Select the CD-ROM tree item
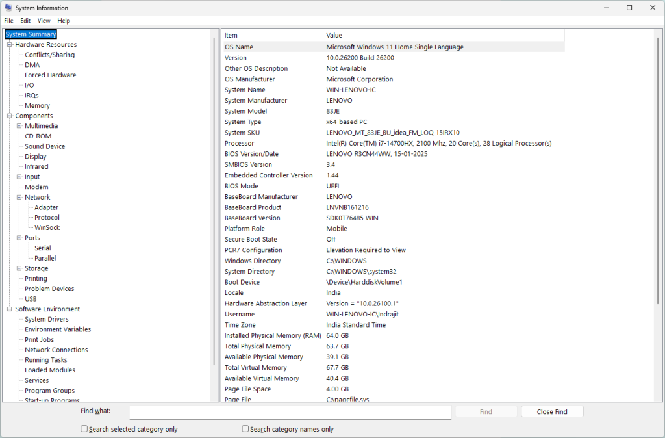Viewport: 665px width, 438px height. 38,136
